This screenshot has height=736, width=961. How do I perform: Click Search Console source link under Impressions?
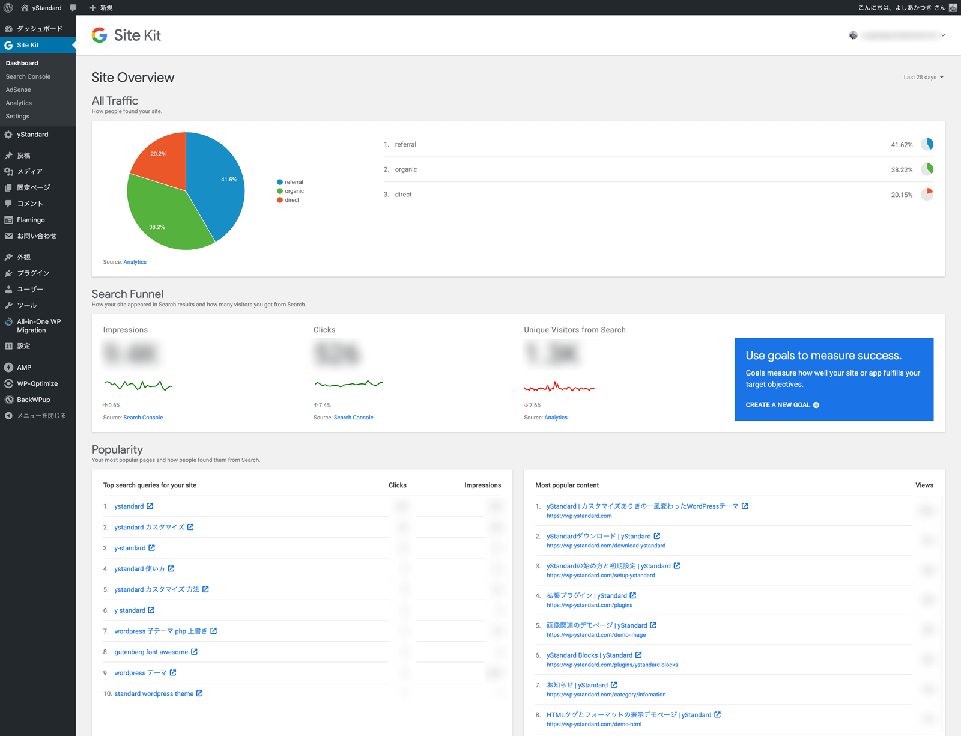click(143, 418)
